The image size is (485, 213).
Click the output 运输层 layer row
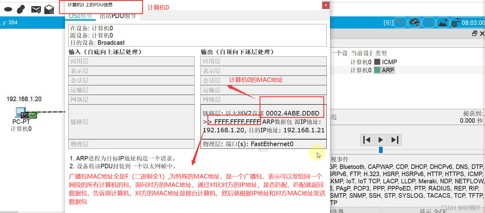click(x=263, y=90)
